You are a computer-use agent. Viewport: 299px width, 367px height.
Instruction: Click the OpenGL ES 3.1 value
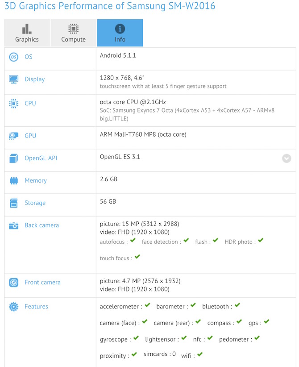pyautogui.click(x=120, y=157)
